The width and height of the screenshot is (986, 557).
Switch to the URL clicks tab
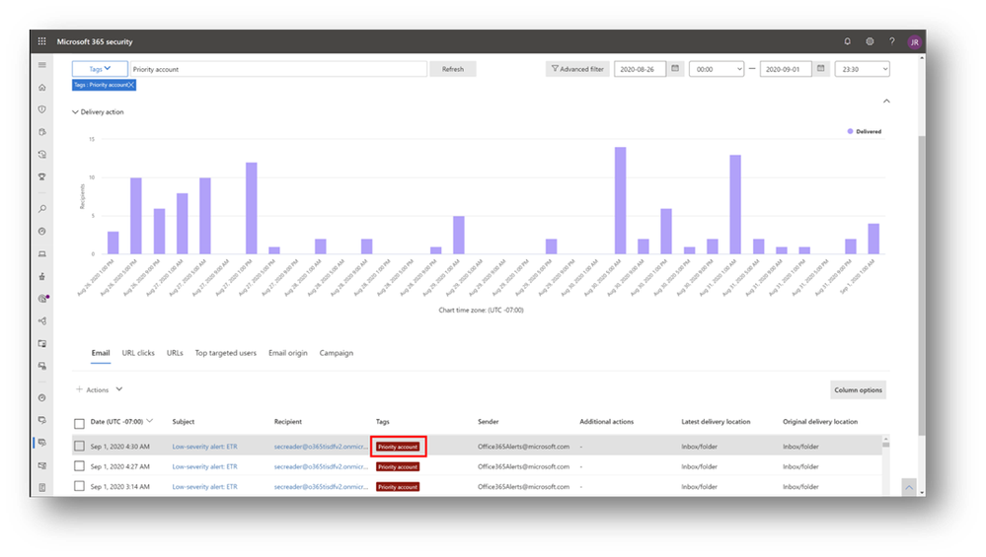click(138, 353)
